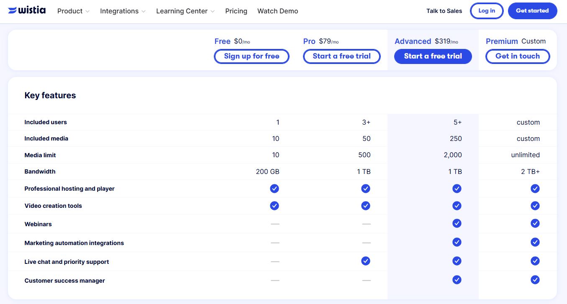Click the Talk to Sales link
This screenshot has height=304, width=567.
click(x=444, y=11)
